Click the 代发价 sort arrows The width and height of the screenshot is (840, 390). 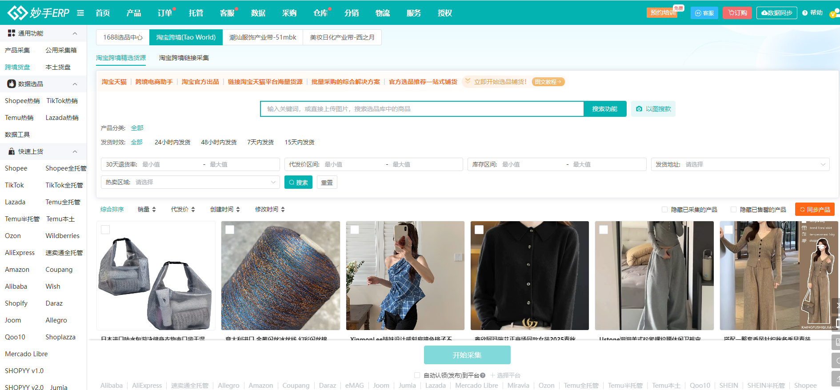click(193, 209)
